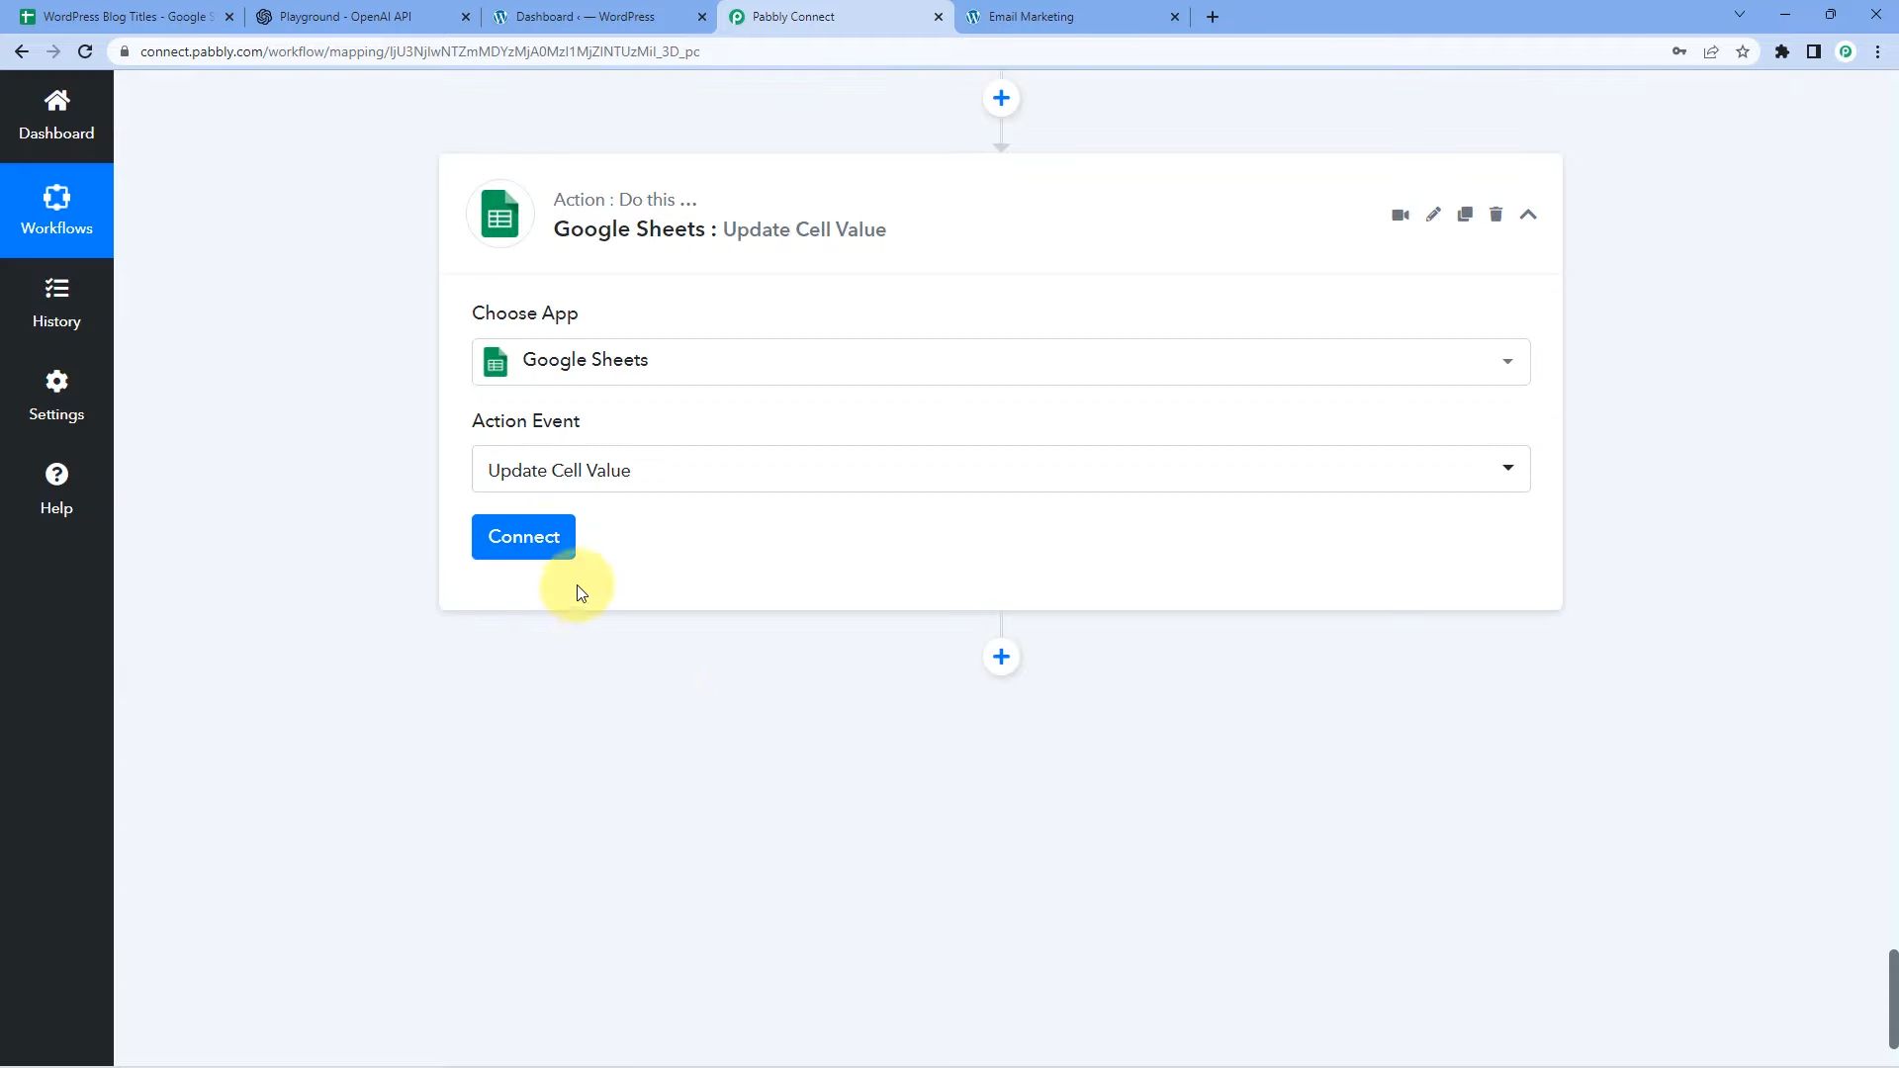Open the Action Event dropdown
Screen dimensions: 1899x1068
[1000, 470]
